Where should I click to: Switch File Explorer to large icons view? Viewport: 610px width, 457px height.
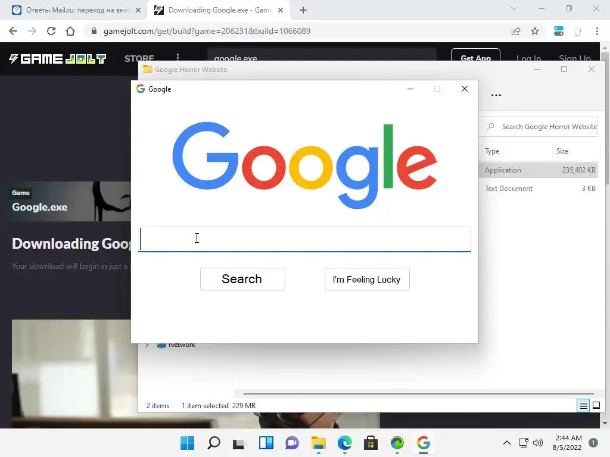[x=596, y=406]
